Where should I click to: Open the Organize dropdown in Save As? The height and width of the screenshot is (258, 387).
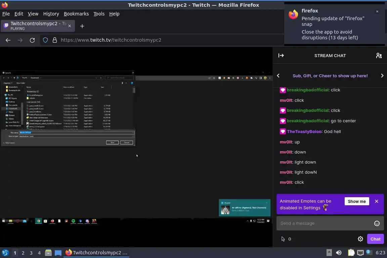point(8,83)
